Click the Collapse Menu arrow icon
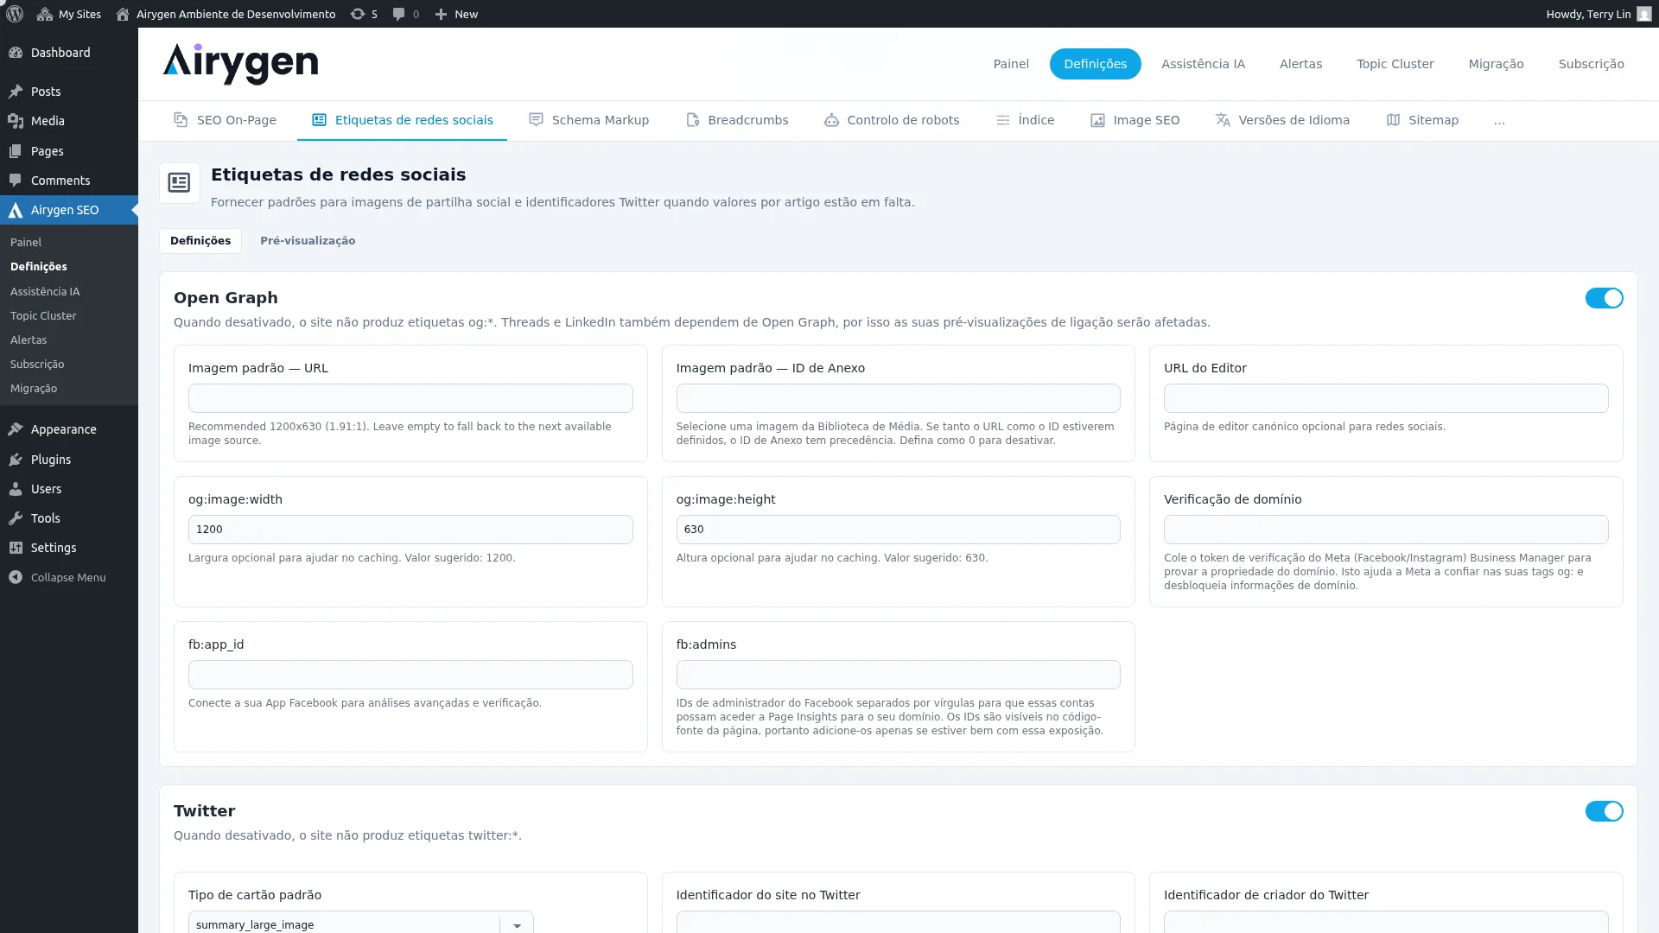Viewport: 1659px width, 933px height. (x=16, y=577)
